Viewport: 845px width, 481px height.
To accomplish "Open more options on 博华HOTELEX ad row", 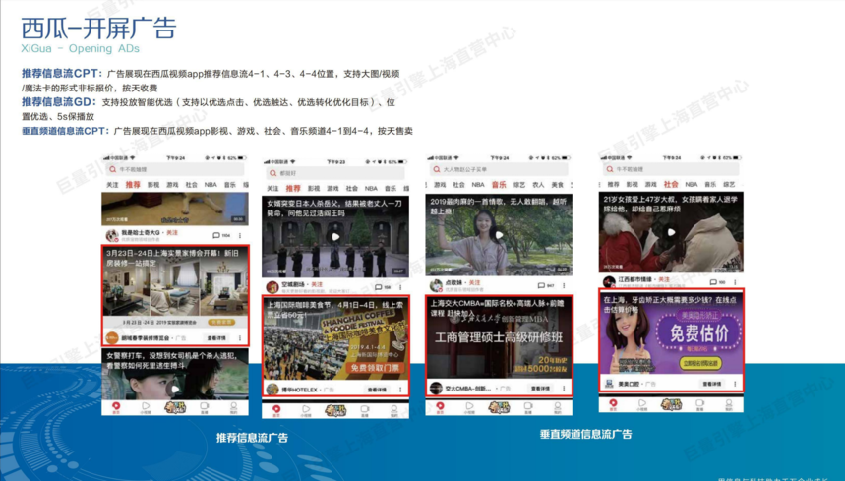I will (x=400, y=390).
